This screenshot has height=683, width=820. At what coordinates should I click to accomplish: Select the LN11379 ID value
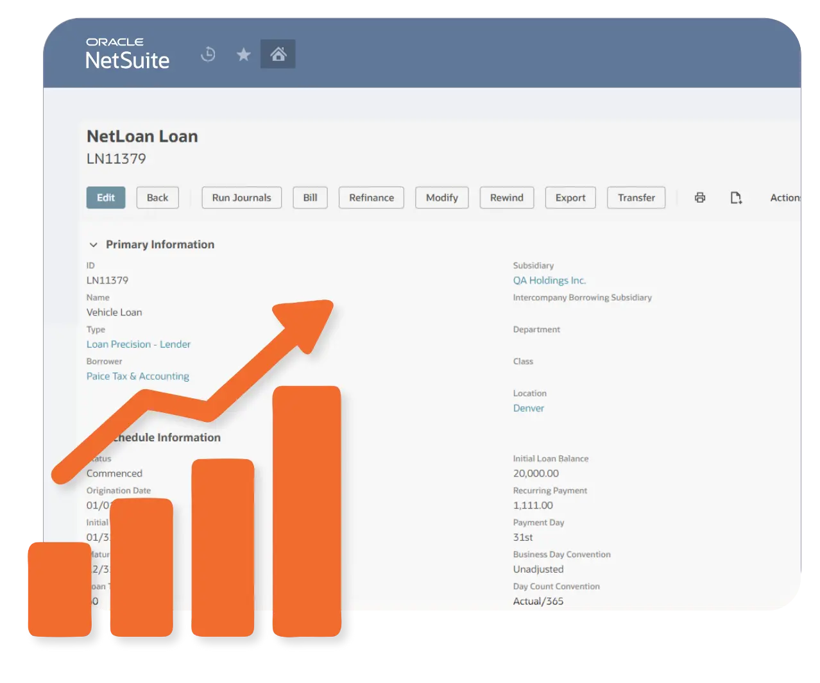pos(107,280)
